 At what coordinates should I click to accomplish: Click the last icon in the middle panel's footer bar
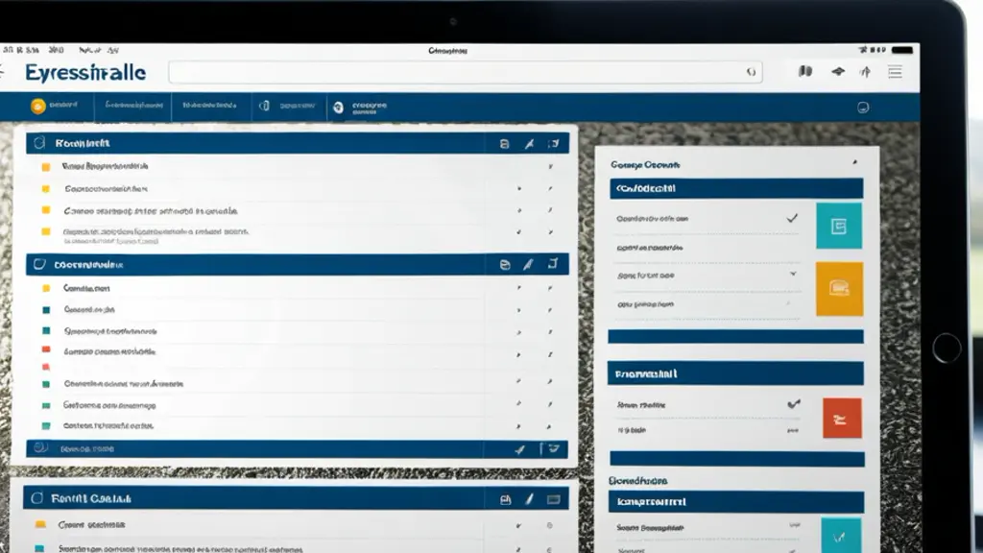[x=553, y=448]
